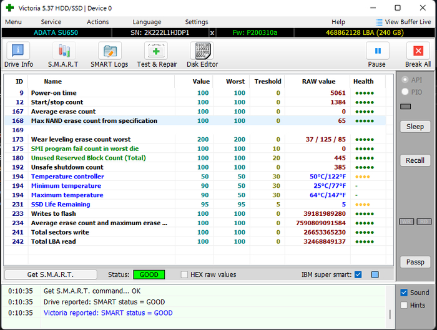Screen dimensions: 437x330
Task: Select the Unsafe shutdown count row
Action: click(195, 167)
